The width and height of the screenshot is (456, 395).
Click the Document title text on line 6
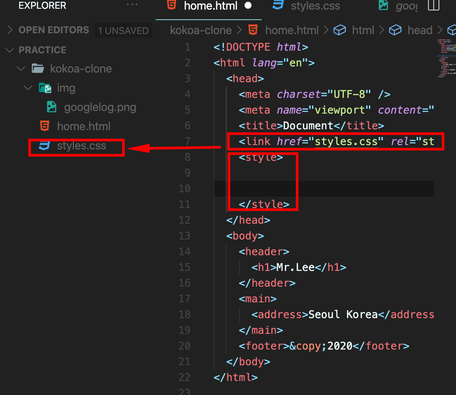308,126
